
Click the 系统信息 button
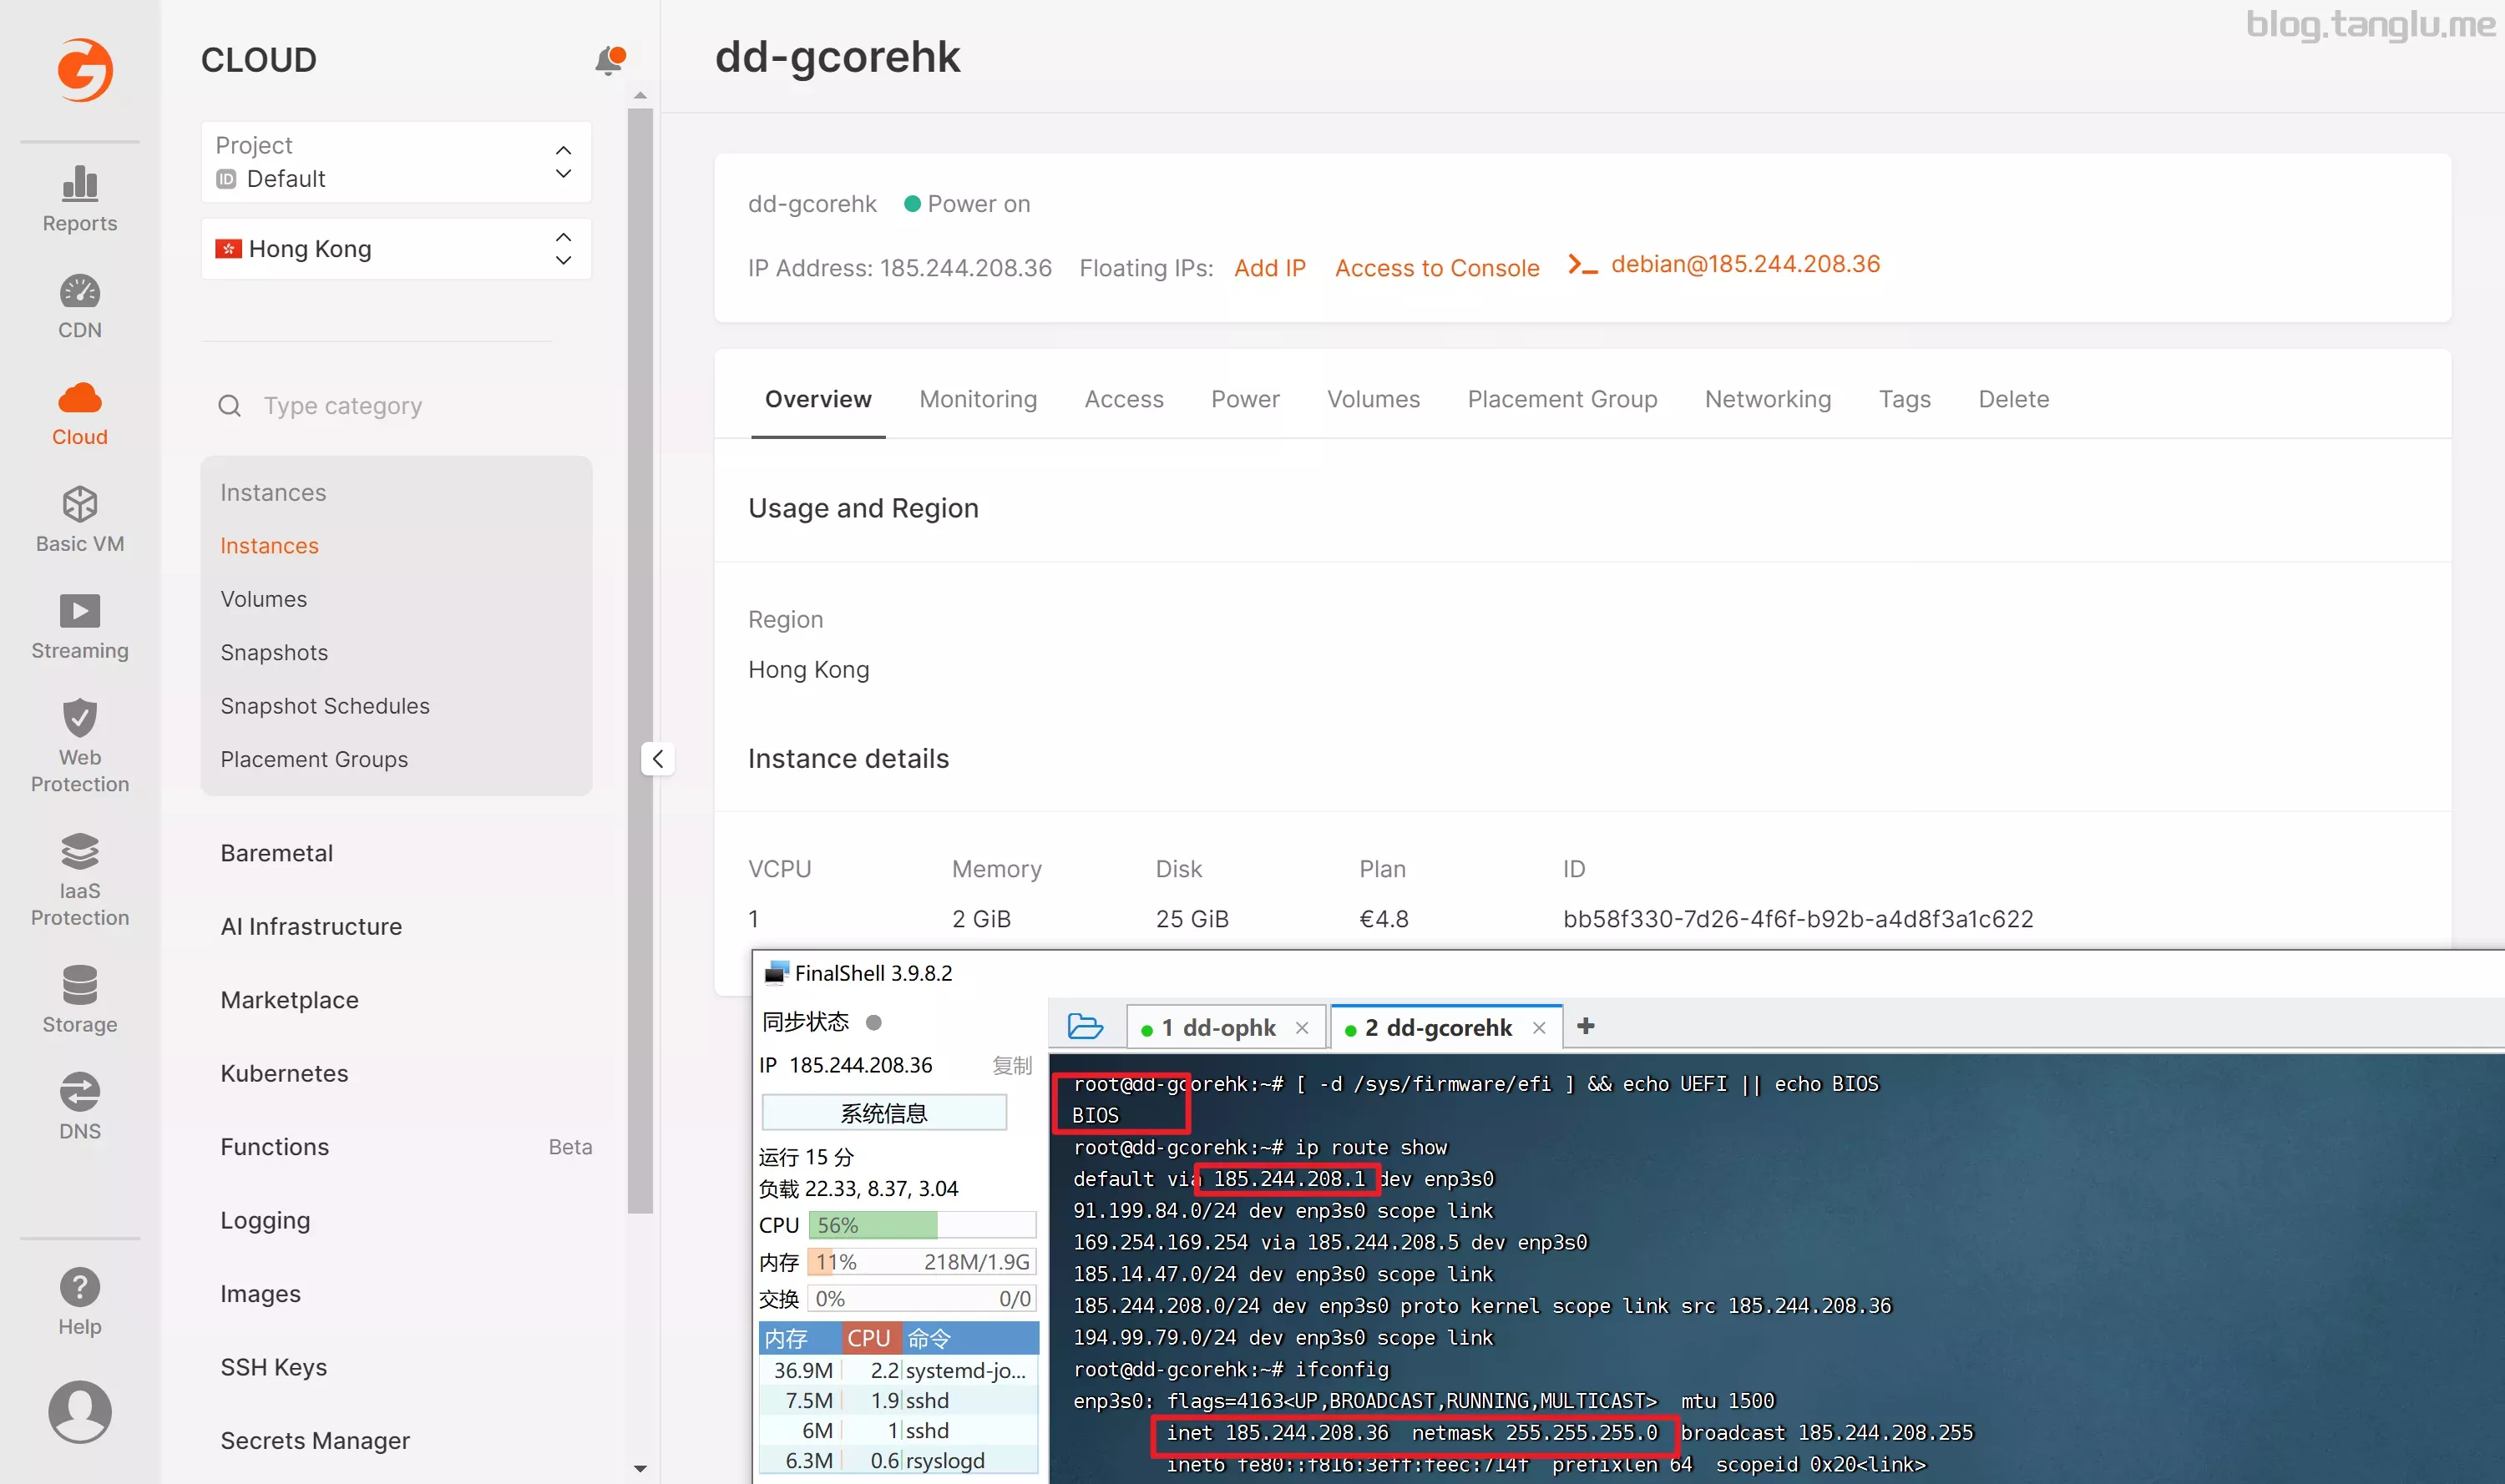(x=883, y=1113)
